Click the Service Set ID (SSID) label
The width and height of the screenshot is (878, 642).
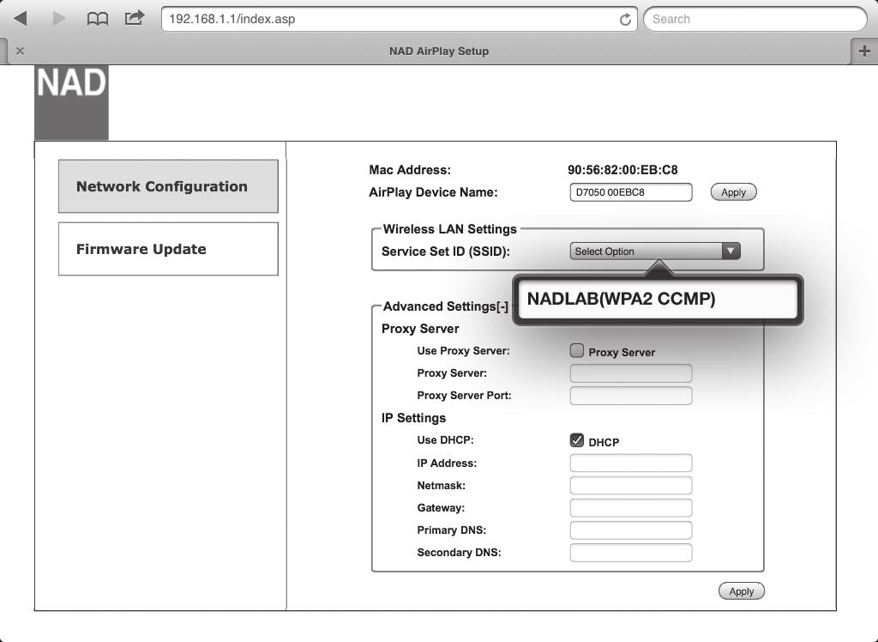[x=446, y=251]
